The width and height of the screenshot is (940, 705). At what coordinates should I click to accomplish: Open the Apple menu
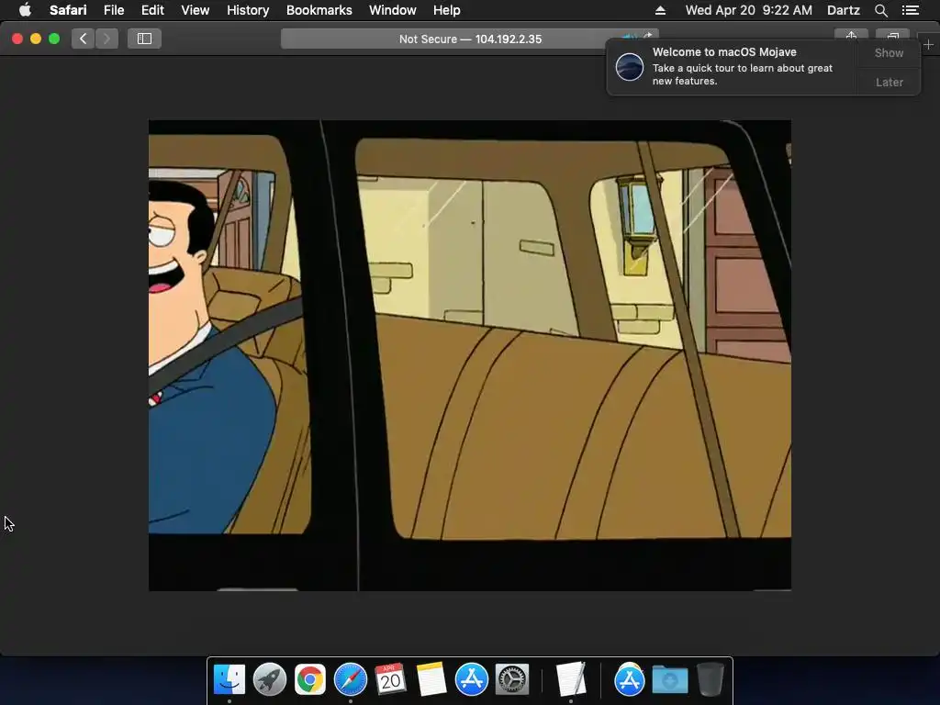(x=25, y=10)
